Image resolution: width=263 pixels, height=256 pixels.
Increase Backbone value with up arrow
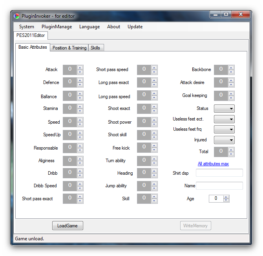coord(231,68)
